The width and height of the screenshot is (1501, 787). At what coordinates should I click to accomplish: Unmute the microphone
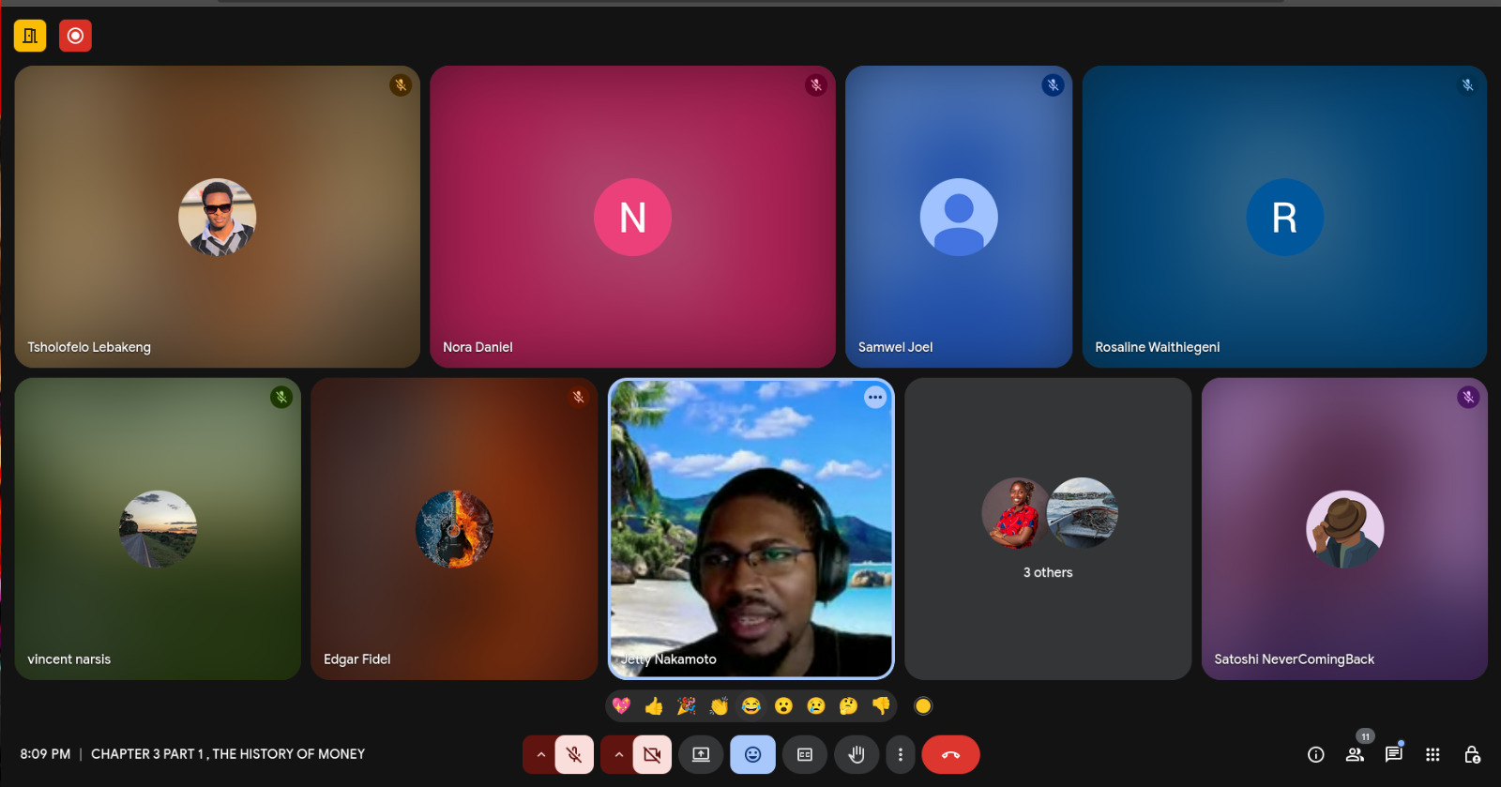574,754
